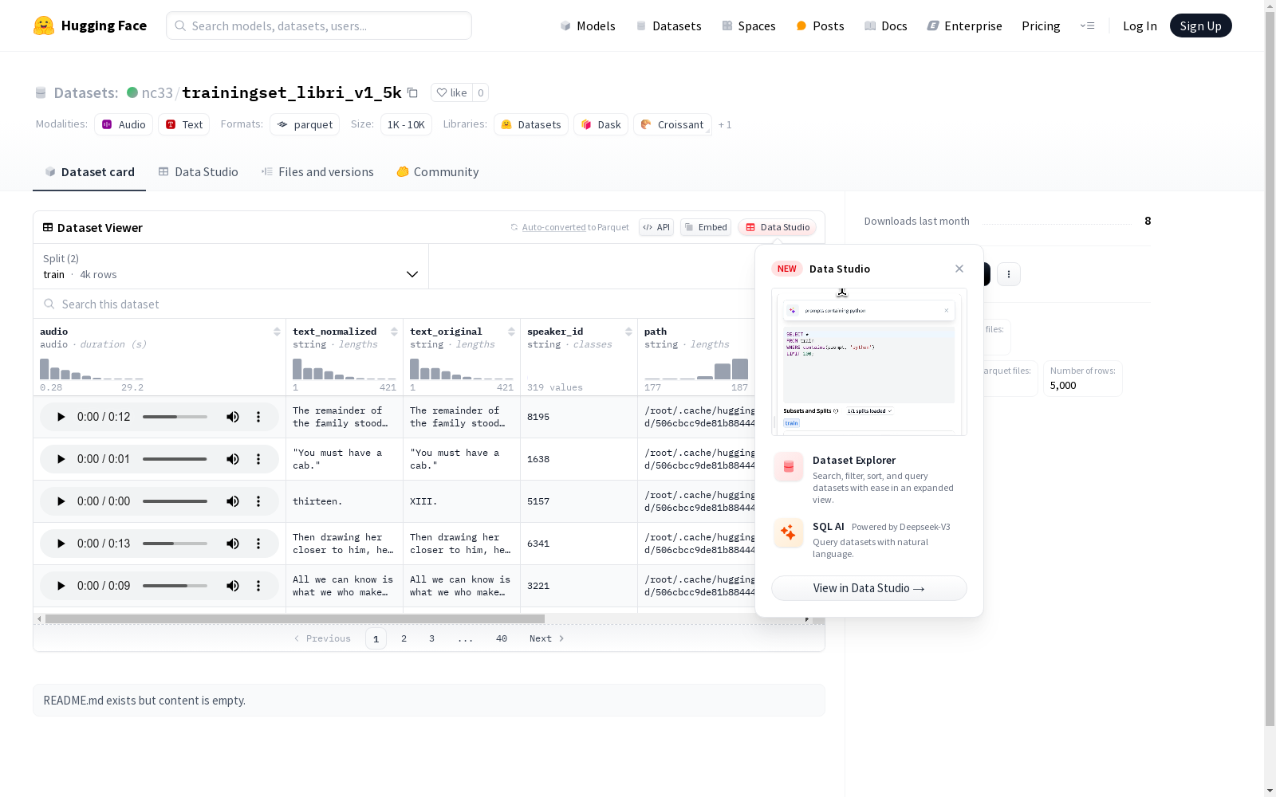The width and height of the screenshot is (1276, 797).
Task: Expand the navigation overflow menu icon
Action: click(1087, 26)
